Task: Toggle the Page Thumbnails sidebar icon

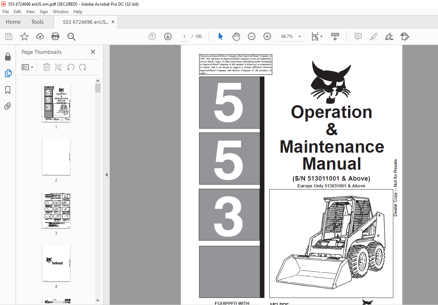Action: click(8, 73)
